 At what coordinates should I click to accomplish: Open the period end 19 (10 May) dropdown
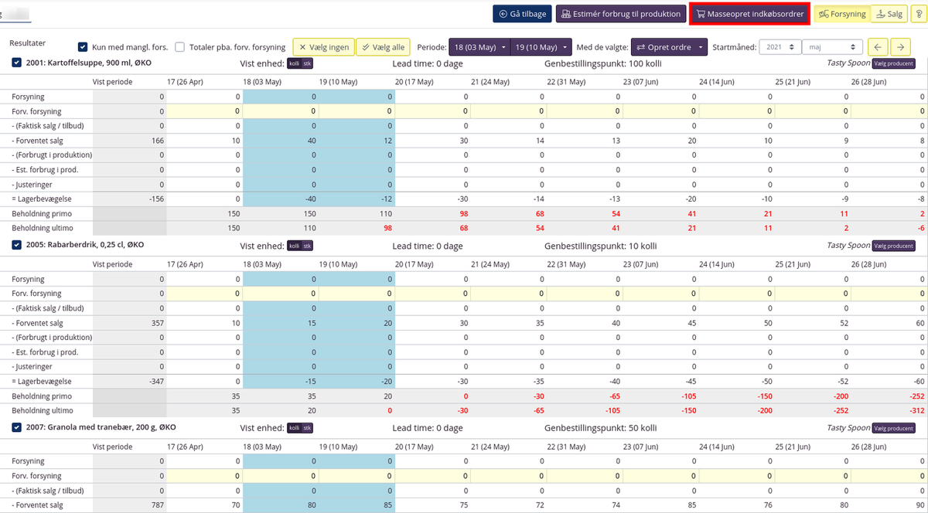(x=541, y=47)
